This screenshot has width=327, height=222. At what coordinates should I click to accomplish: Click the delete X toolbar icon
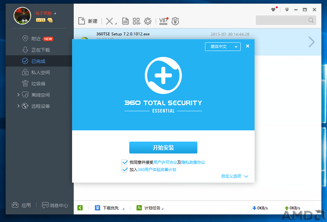pos(109,21)
